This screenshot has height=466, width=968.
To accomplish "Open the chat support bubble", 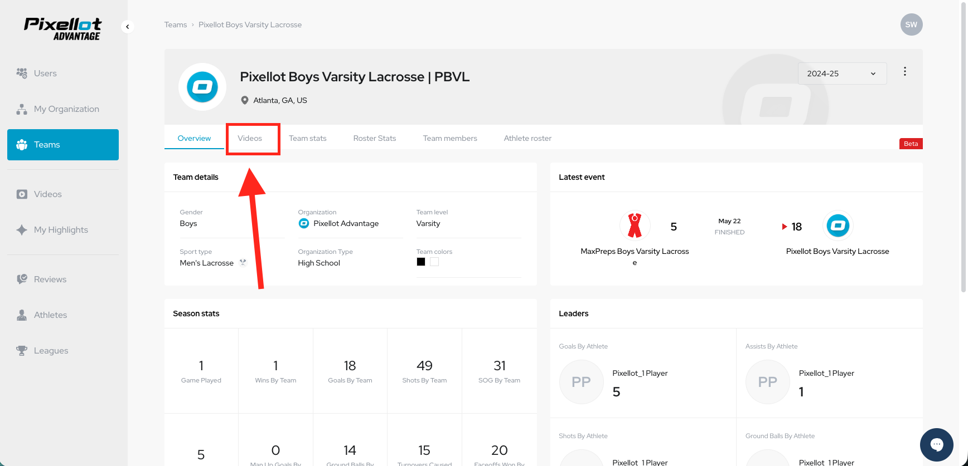I will tap(936, 444).
